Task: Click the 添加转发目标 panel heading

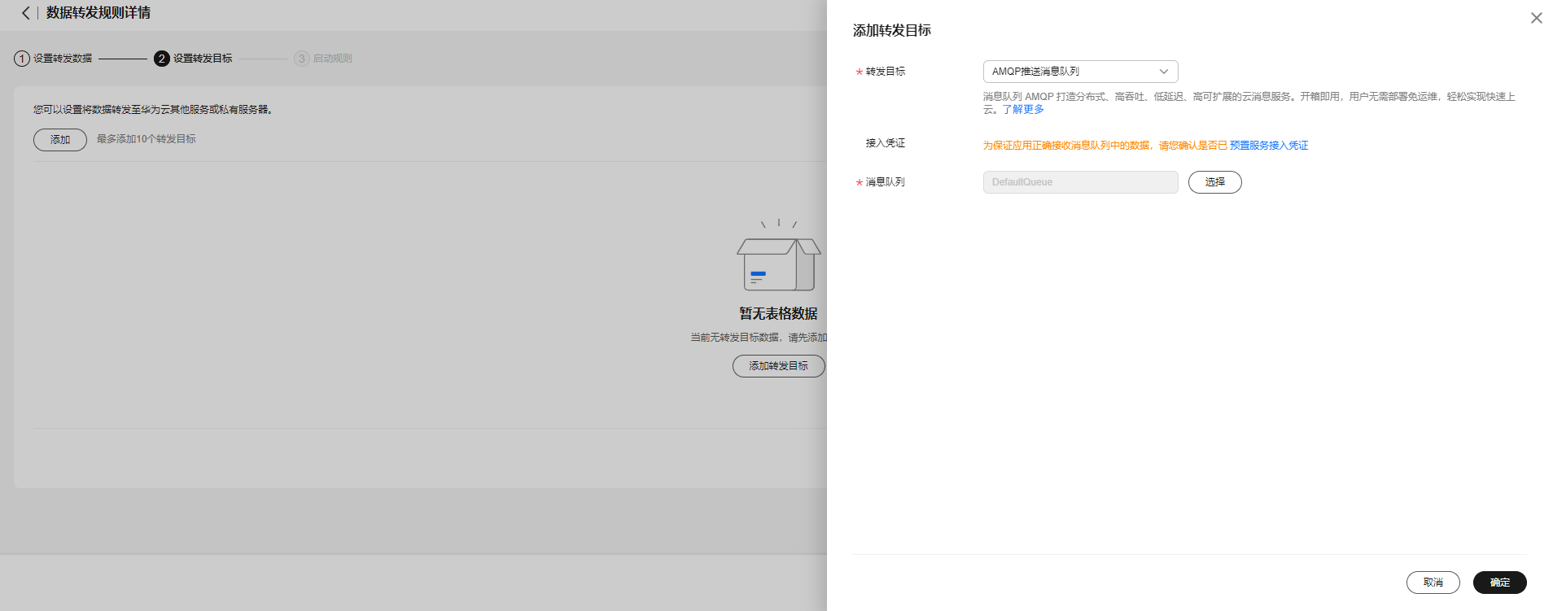Action: [892, 31]
